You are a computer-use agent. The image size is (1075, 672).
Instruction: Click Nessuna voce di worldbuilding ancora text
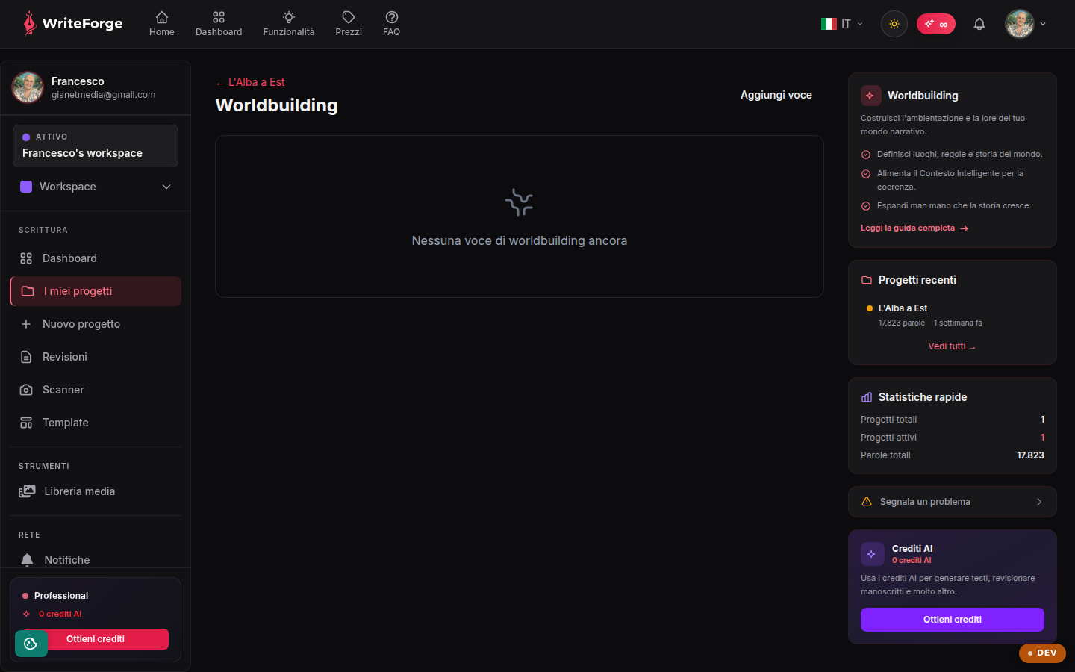[520, 241]
